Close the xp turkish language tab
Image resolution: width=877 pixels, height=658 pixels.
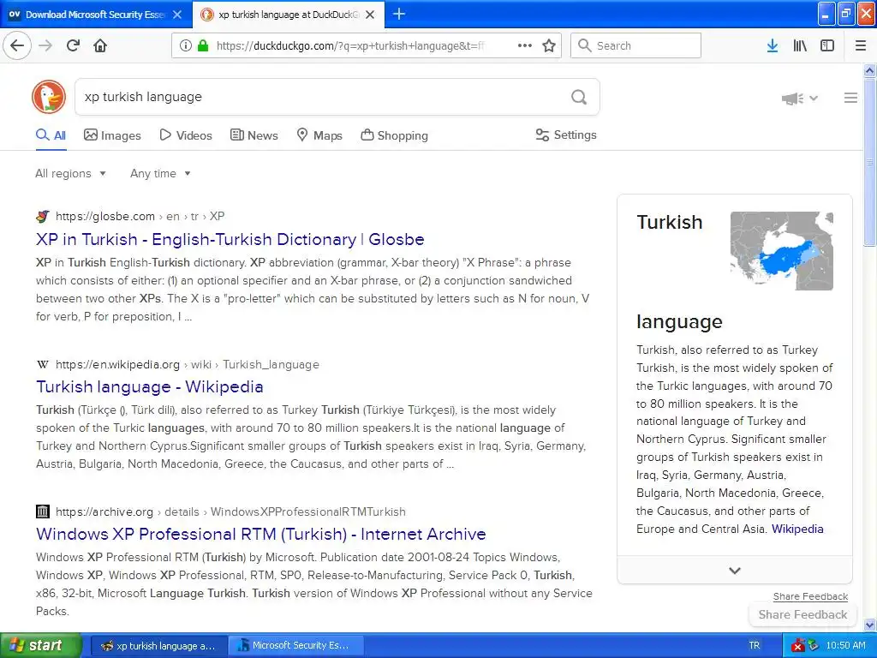point(370,15)
